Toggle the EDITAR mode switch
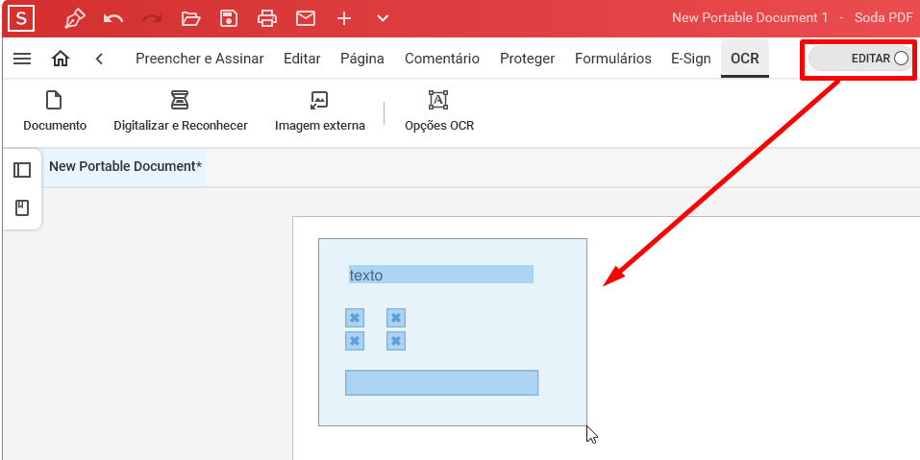 click(x=859, y=59)
